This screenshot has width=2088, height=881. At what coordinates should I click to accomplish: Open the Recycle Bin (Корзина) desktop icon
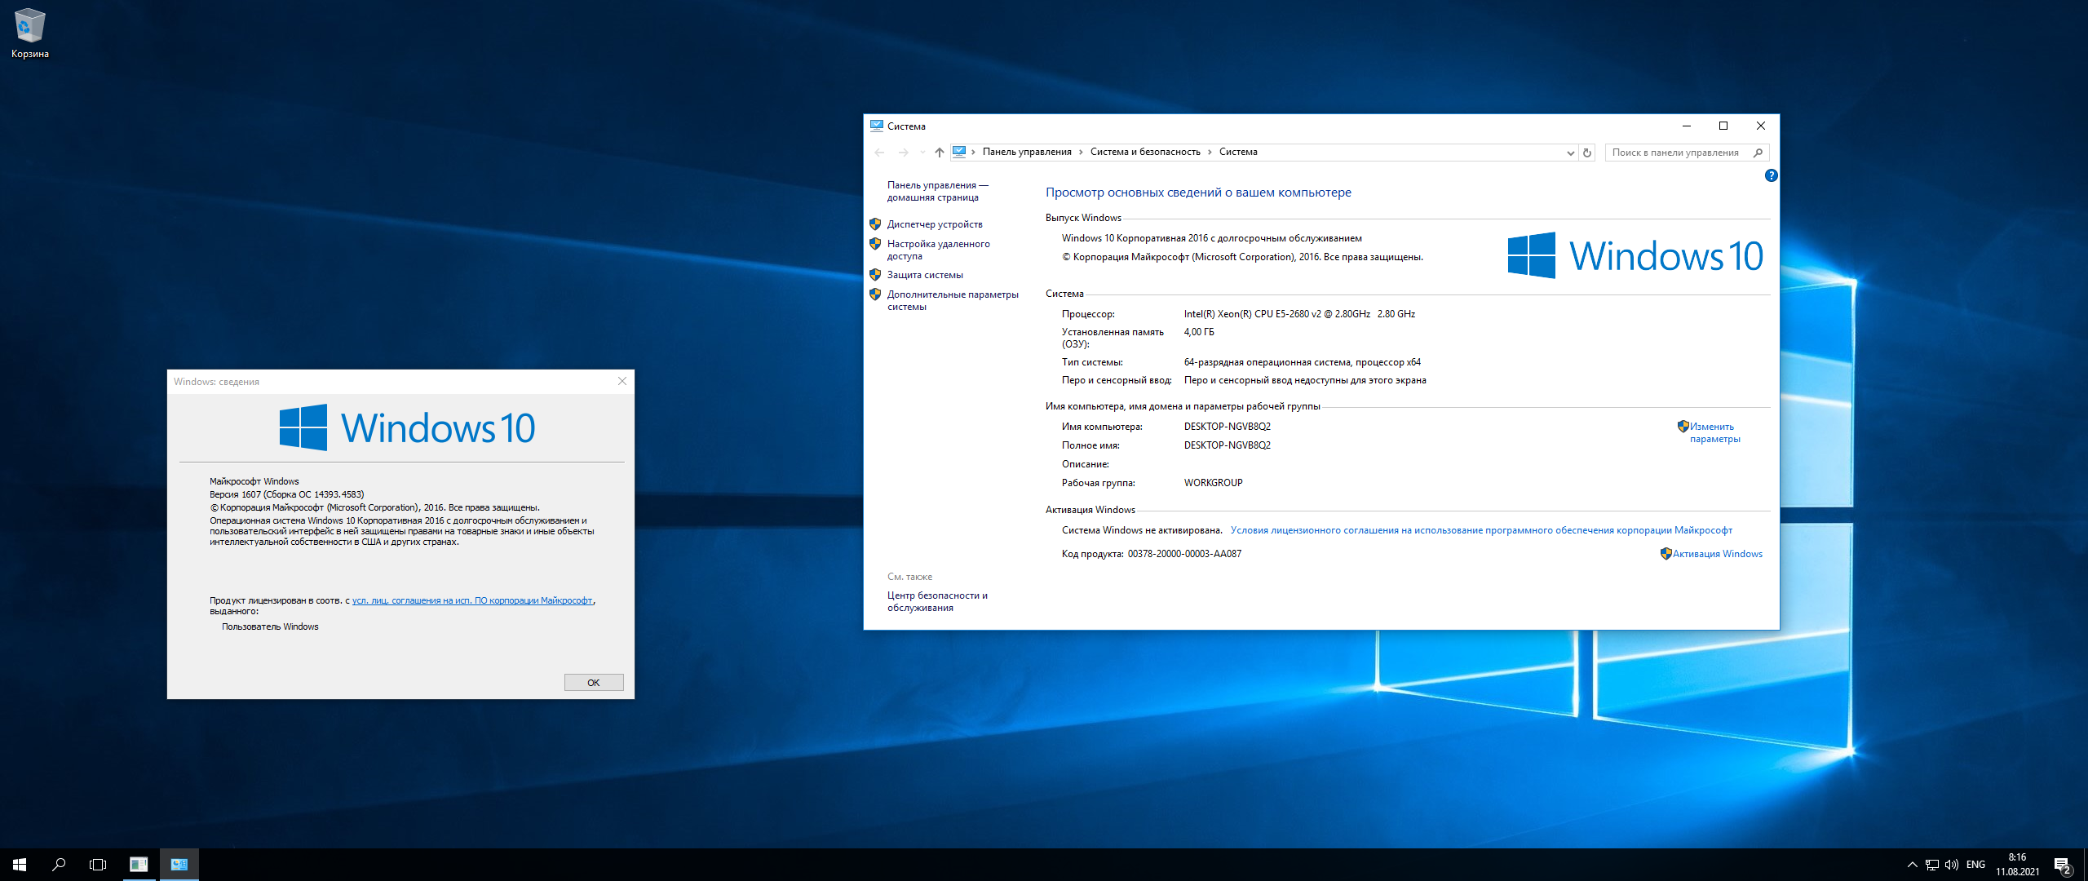click(x=30, y=33)
